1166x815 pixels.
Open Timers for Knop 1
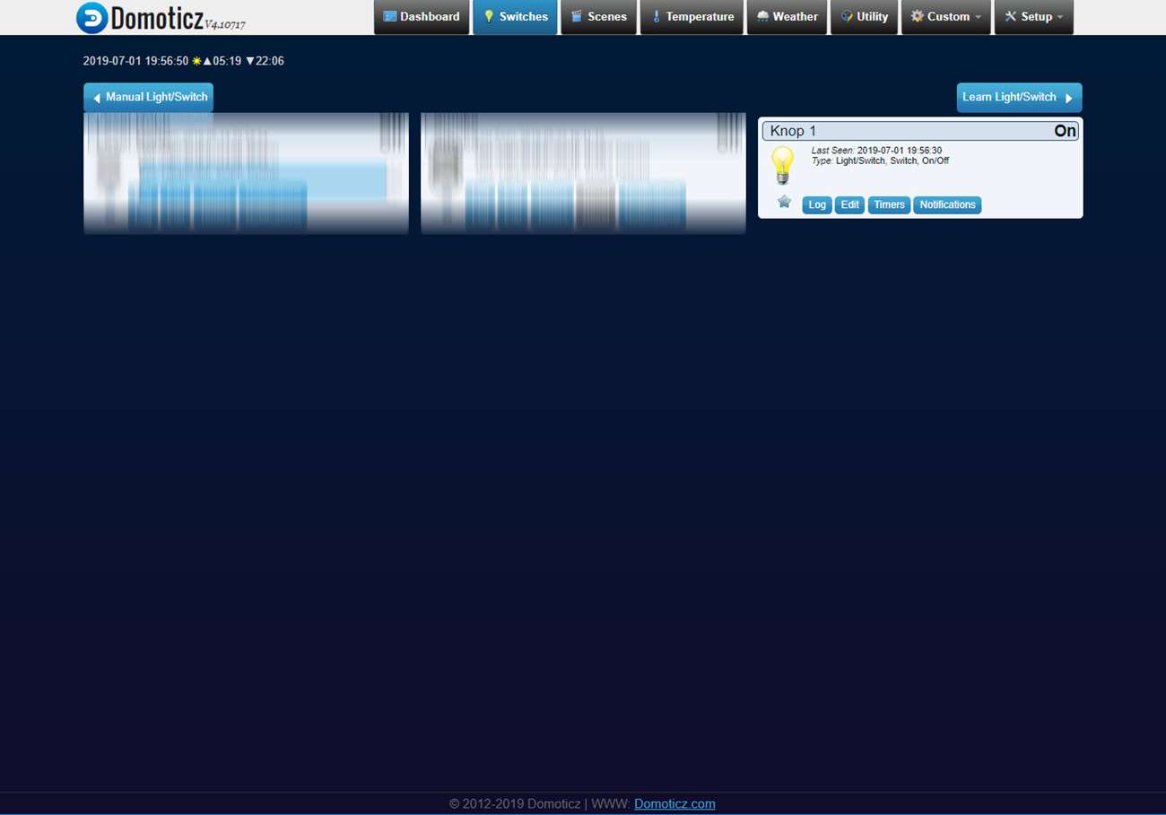click(889, 205)
